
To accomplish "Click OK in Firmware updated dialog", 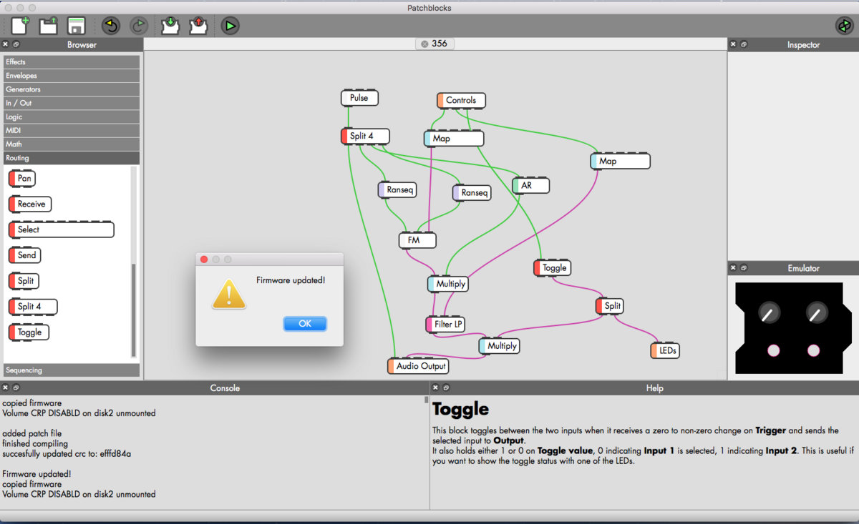I will [x=305, y=324].
